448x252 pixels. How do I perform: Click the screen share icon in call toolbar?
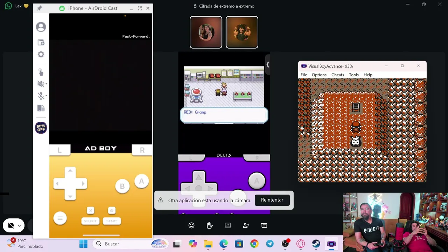click(x=228, y=225)
